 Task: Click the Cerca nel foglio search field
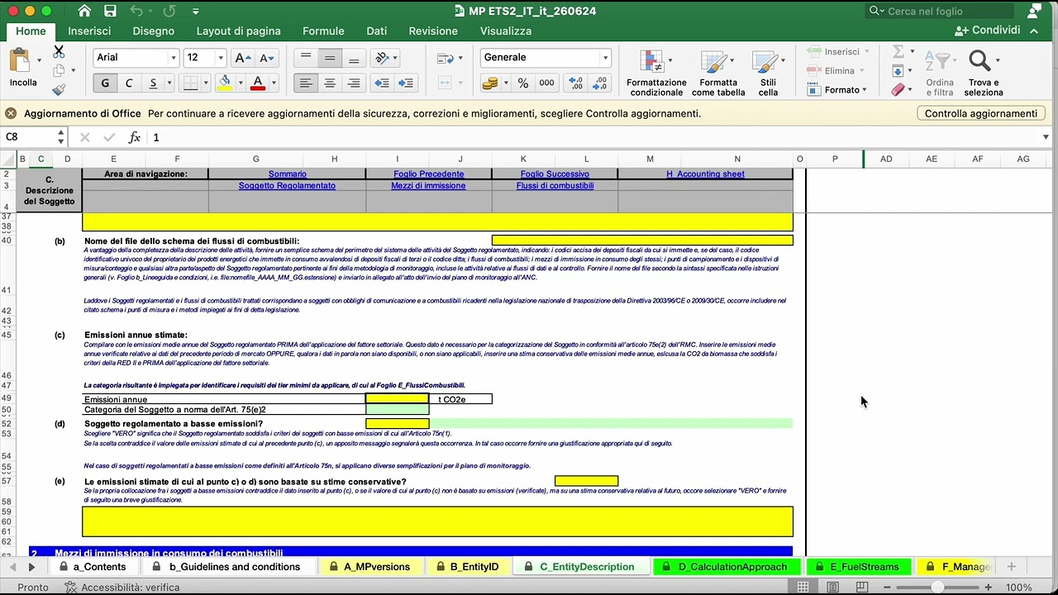(940, 12)
